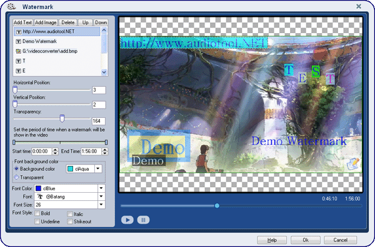Open the Font Size dropdown arrow
The width and height of the screenshot is (375, 247).
coord(101,205)
